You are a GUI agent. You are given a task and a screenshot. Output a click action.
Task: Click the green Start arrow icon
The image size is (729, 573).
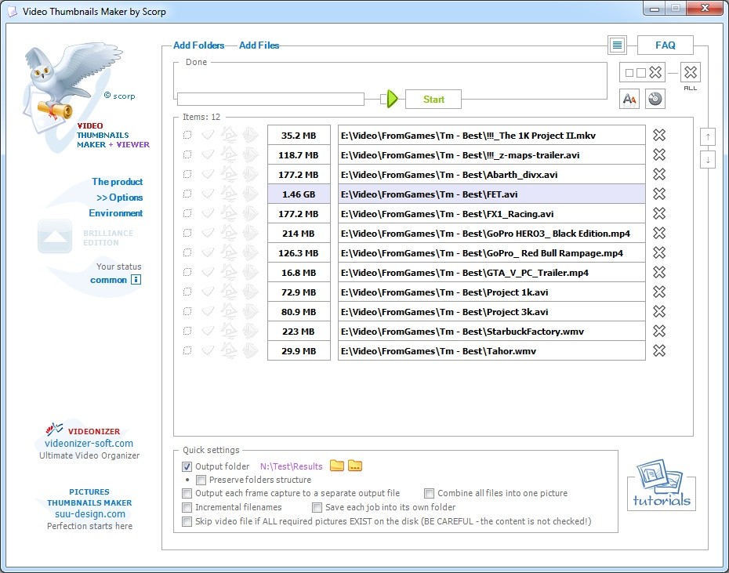[x=393, y=99]
